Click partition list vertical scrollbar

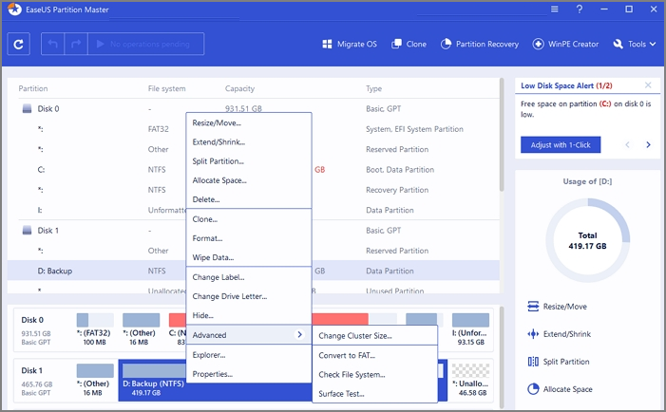coord(502,135)
